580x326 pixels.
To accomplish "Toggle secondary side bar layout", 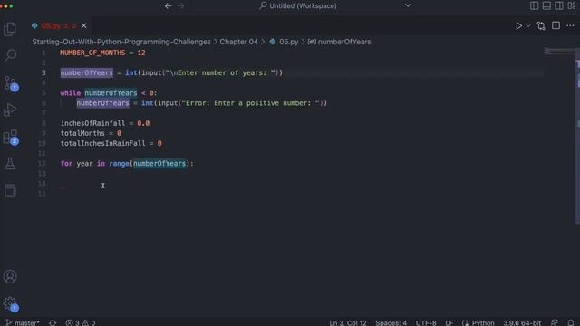I will tap(559, 5).
